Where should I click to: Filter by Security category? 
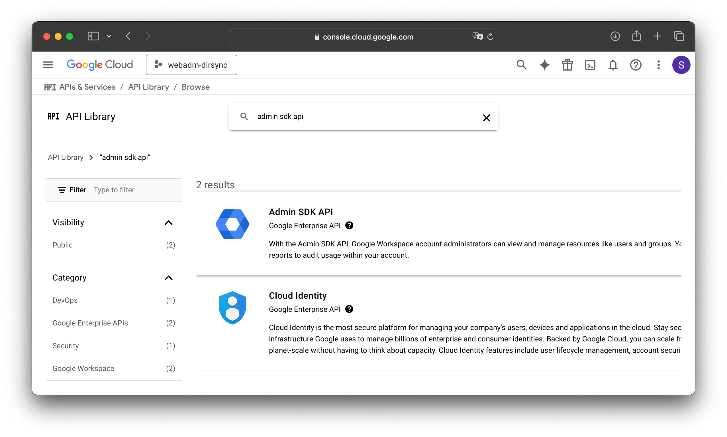tap(114, 346)
